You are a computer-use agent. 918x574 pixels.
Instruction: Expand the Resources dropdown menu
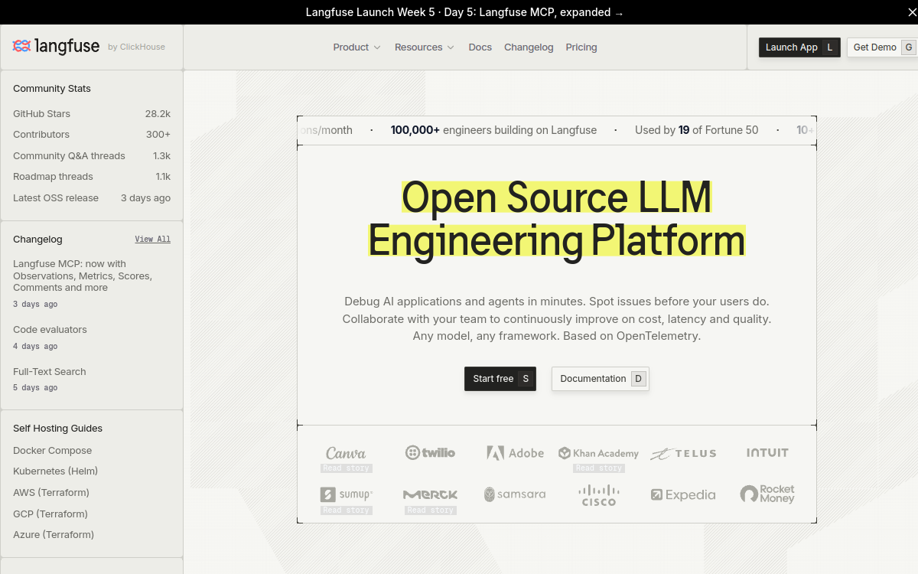click(x=425, y=47)
